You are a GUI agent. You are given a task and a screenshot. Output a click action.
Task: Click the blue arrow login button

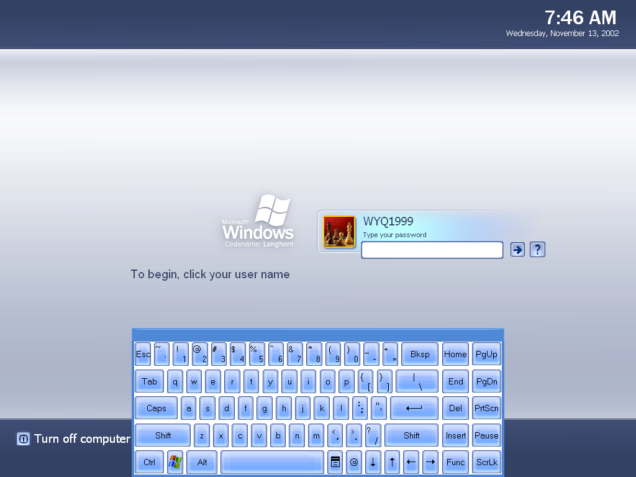[x=517, y=250]
